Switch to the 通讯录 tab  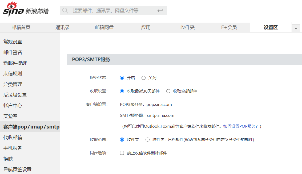click(63, 27)
